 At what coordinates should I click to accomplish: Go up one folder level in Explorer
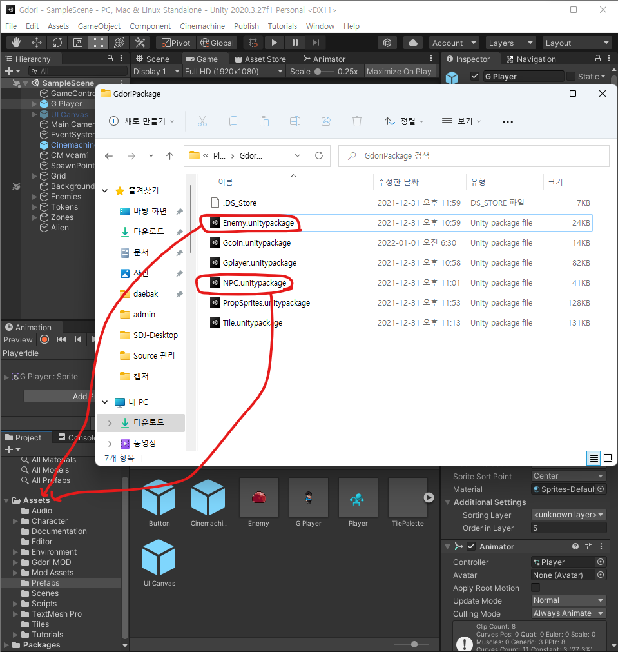[169, 156]
